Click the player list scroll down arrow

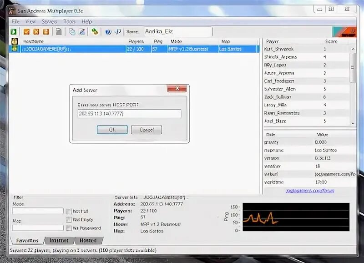pyautogui.click(x=353, y=123)
